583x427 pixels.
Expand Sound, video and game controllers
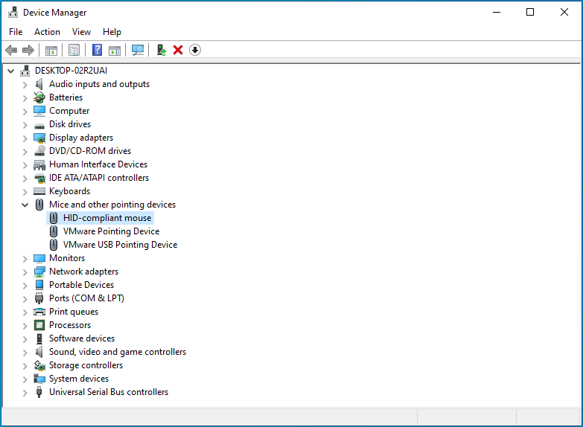point(25,353)
